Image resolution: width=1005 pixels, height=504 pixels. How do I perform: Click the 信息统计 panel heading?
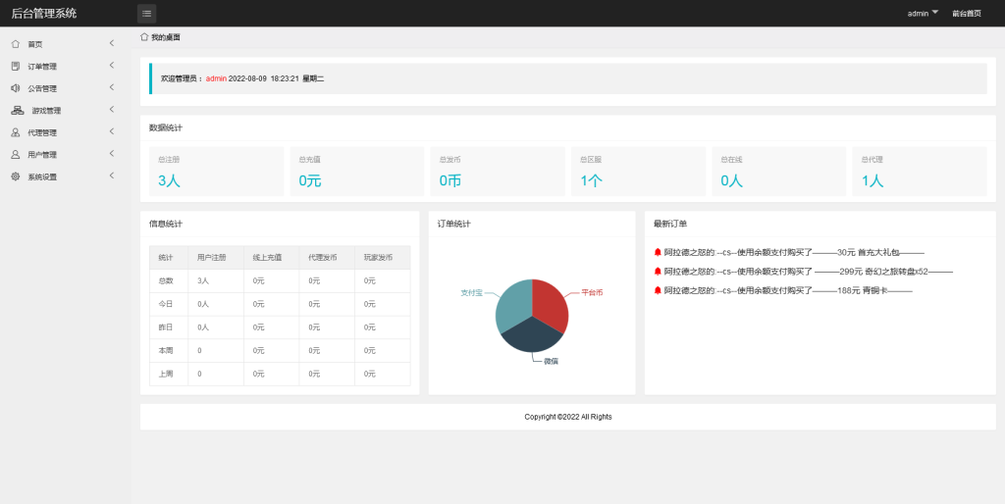(165, 225)
